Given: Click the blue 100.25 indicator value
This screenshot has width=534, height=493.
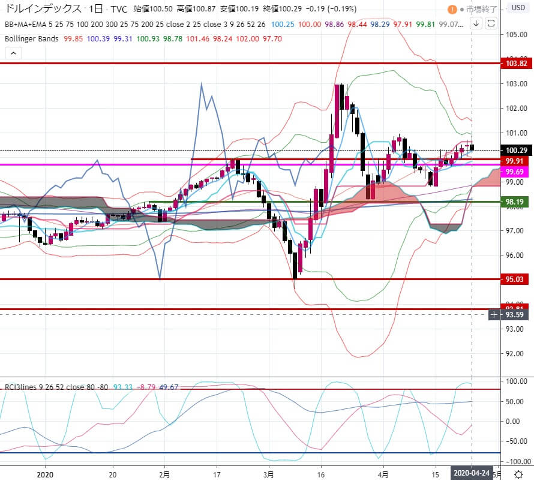Looking at the screenshot, I should pos(283,25).
